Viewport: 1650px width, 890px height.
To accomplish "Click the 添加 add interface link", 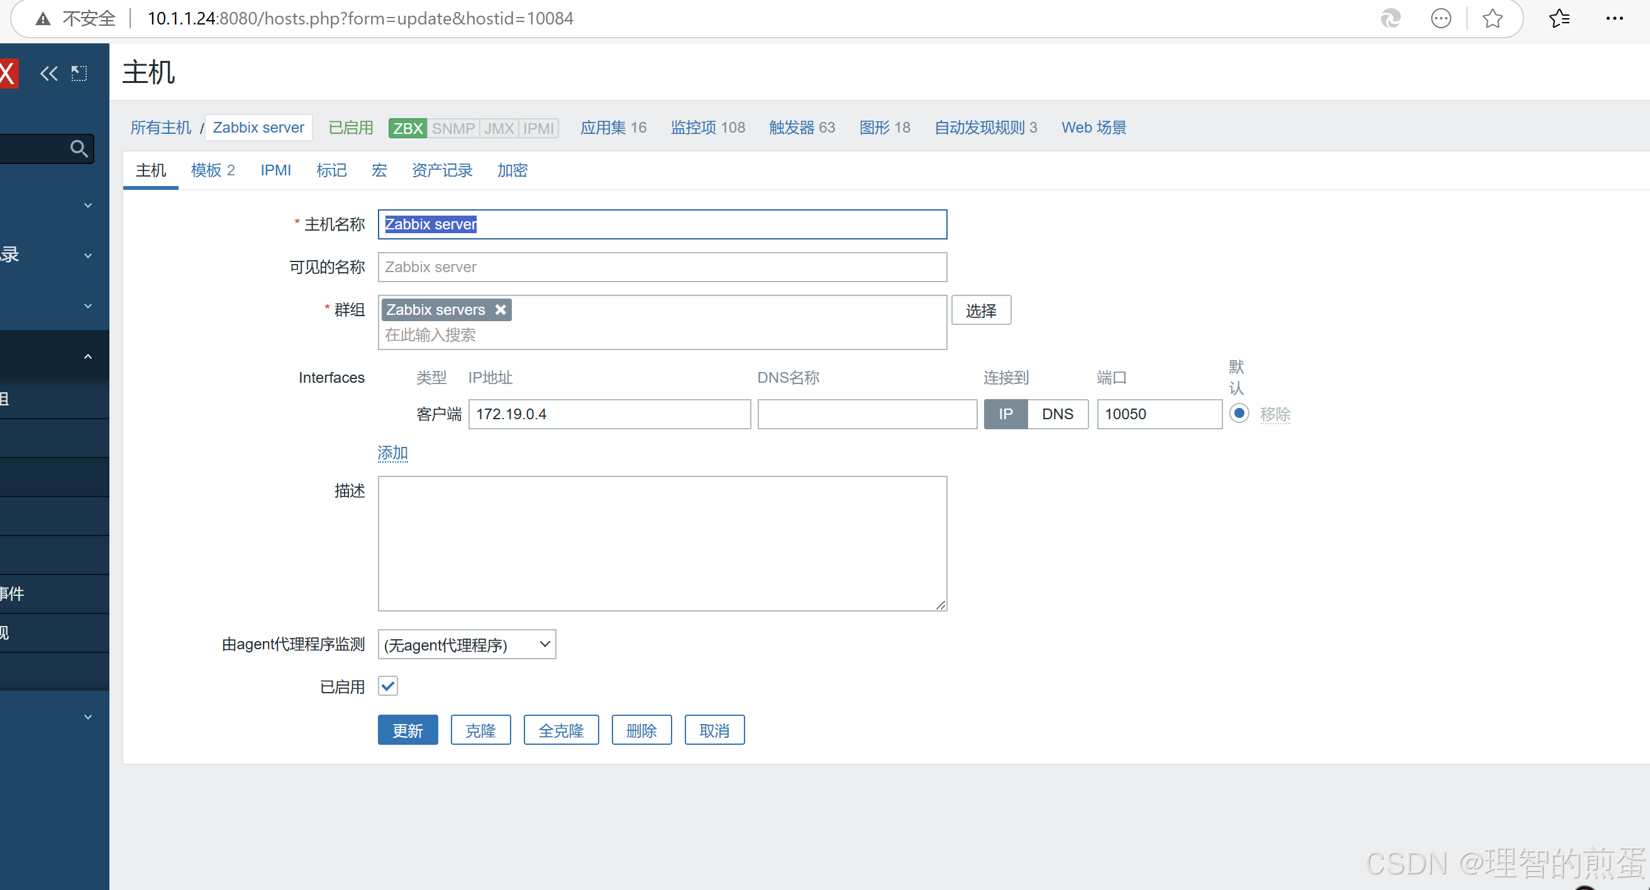I will pyautogui.click(x=392, y=453).
